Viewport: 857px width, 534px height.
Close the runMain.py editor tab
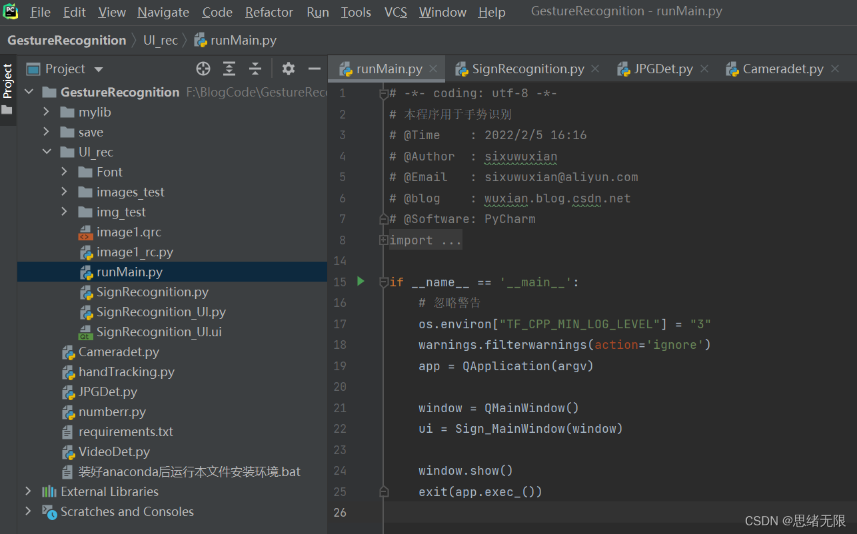433,69
